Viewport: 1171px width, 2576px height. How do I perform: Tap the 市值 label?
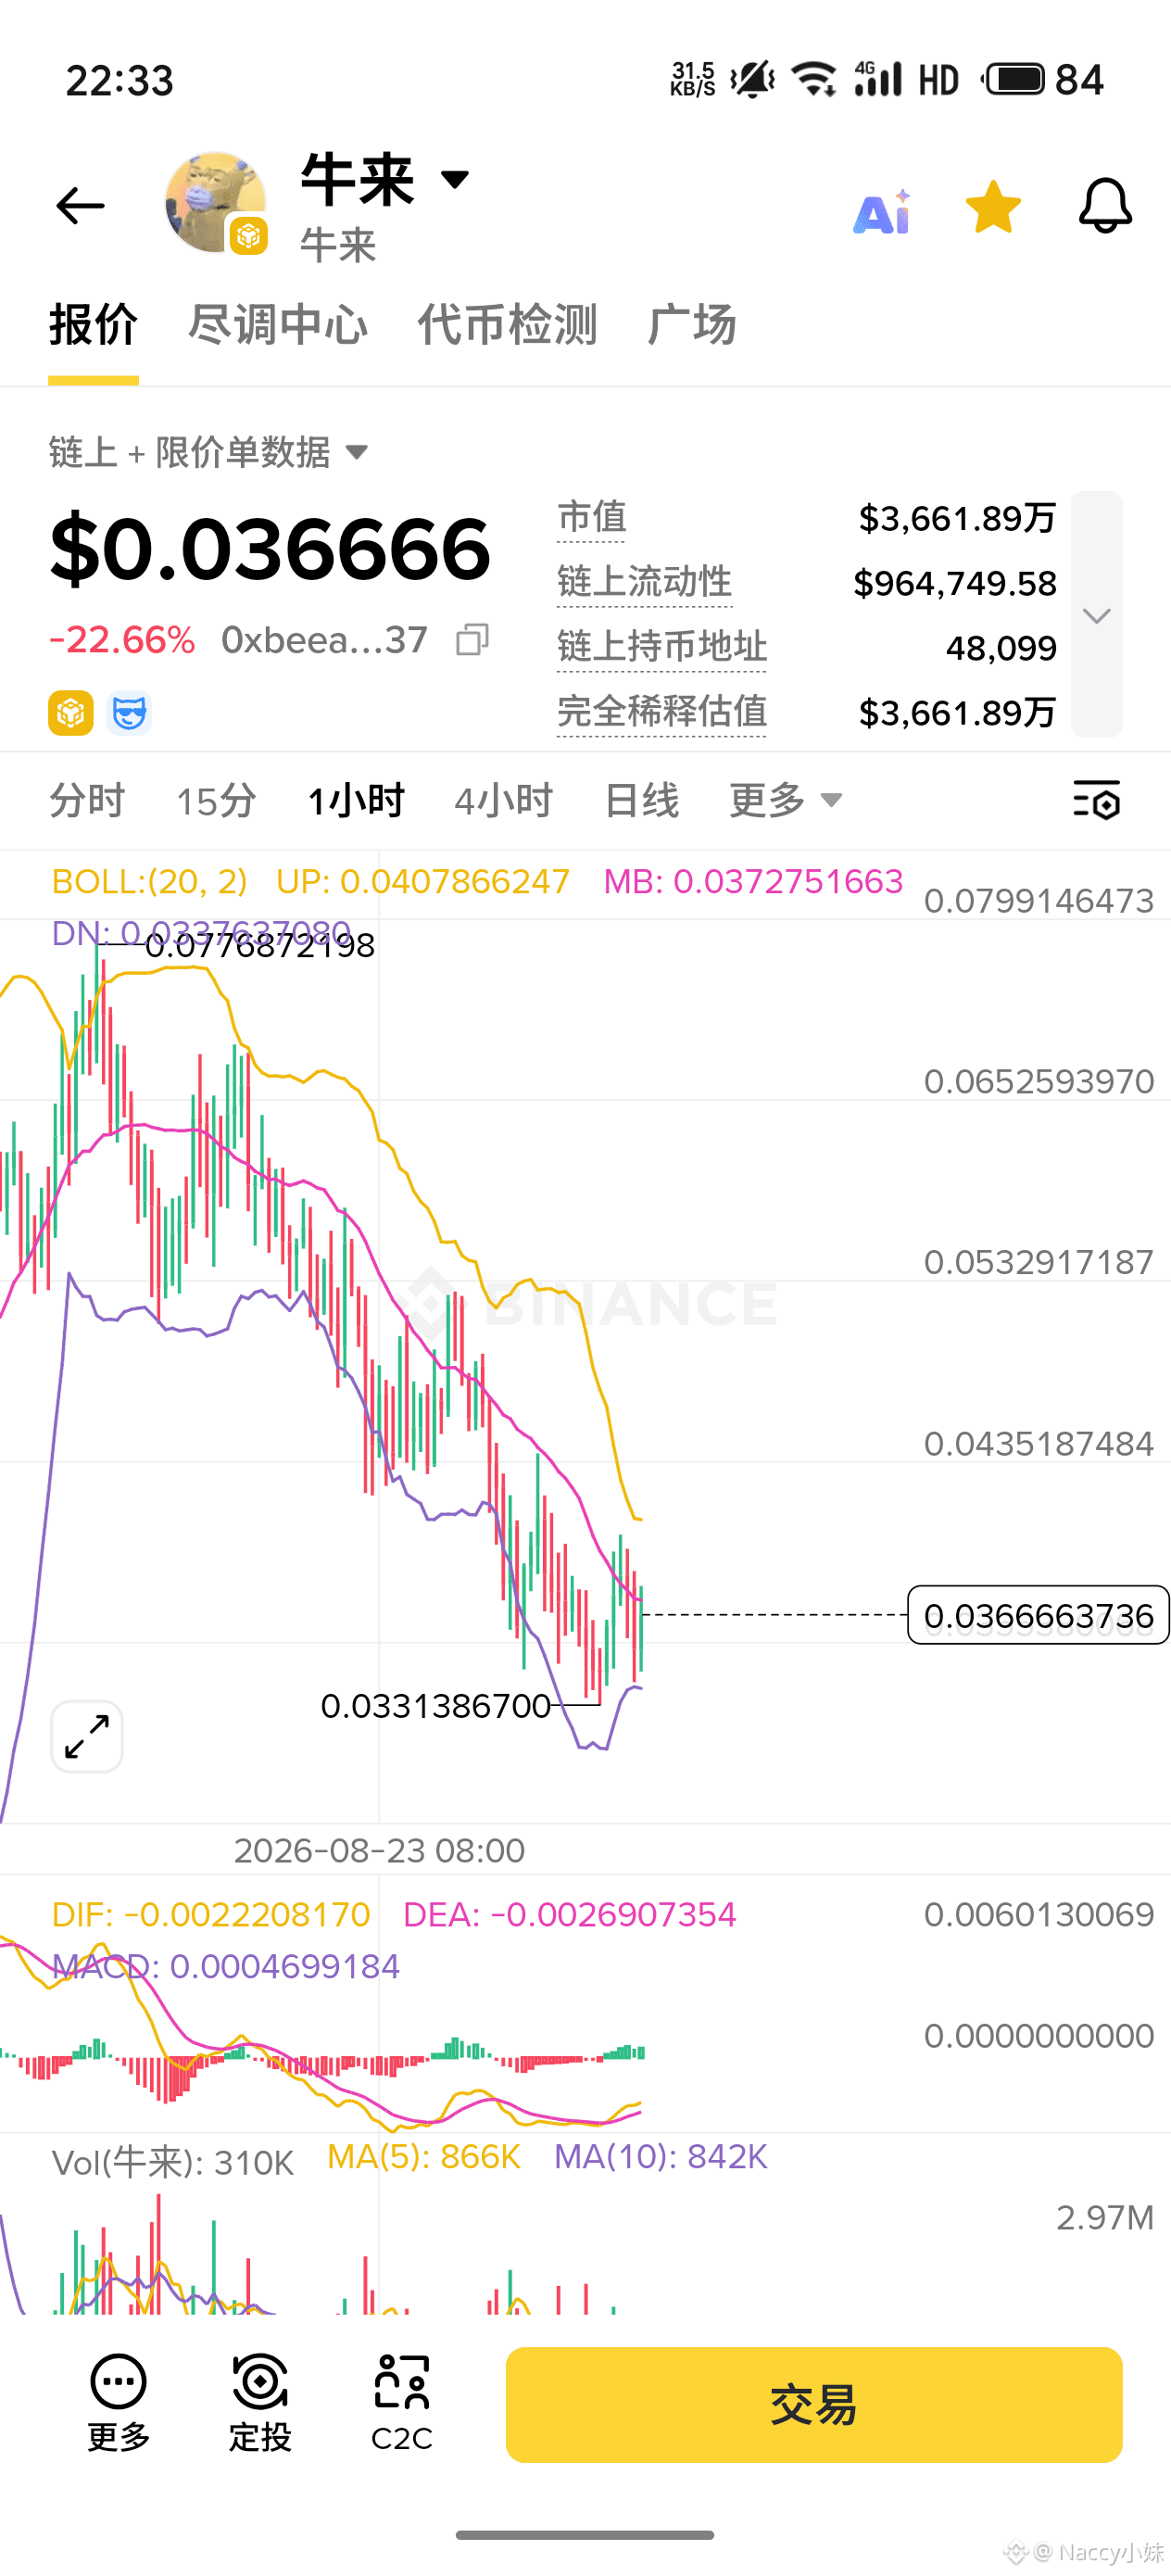click(591, 518)
